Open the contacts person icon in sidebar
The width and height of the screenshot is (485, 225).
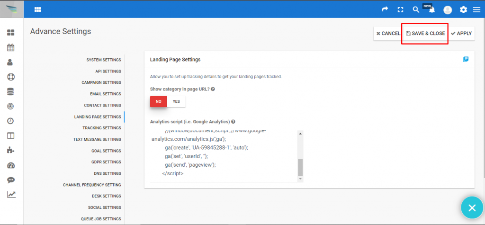point(10,62)
